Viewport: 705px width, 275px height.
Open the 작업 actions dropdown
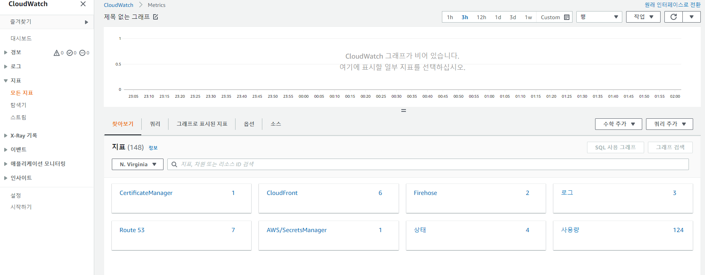tap(643, 17)
